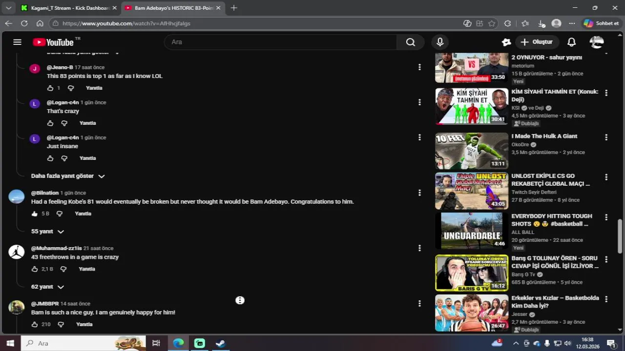Open options menu for @JMBBPR comment
Screen dimensions: 625x351
[x=419, y=304]
